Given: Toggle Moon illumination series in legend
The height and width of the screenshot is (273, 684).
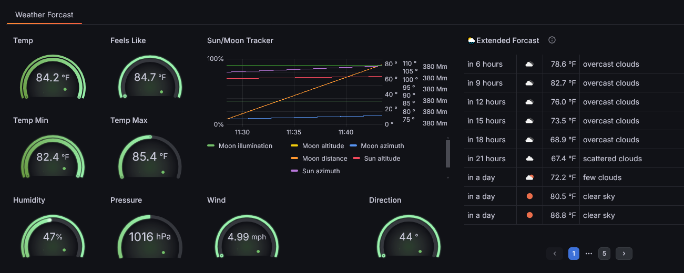Looking at the screenshot, I should pos(240,146).
